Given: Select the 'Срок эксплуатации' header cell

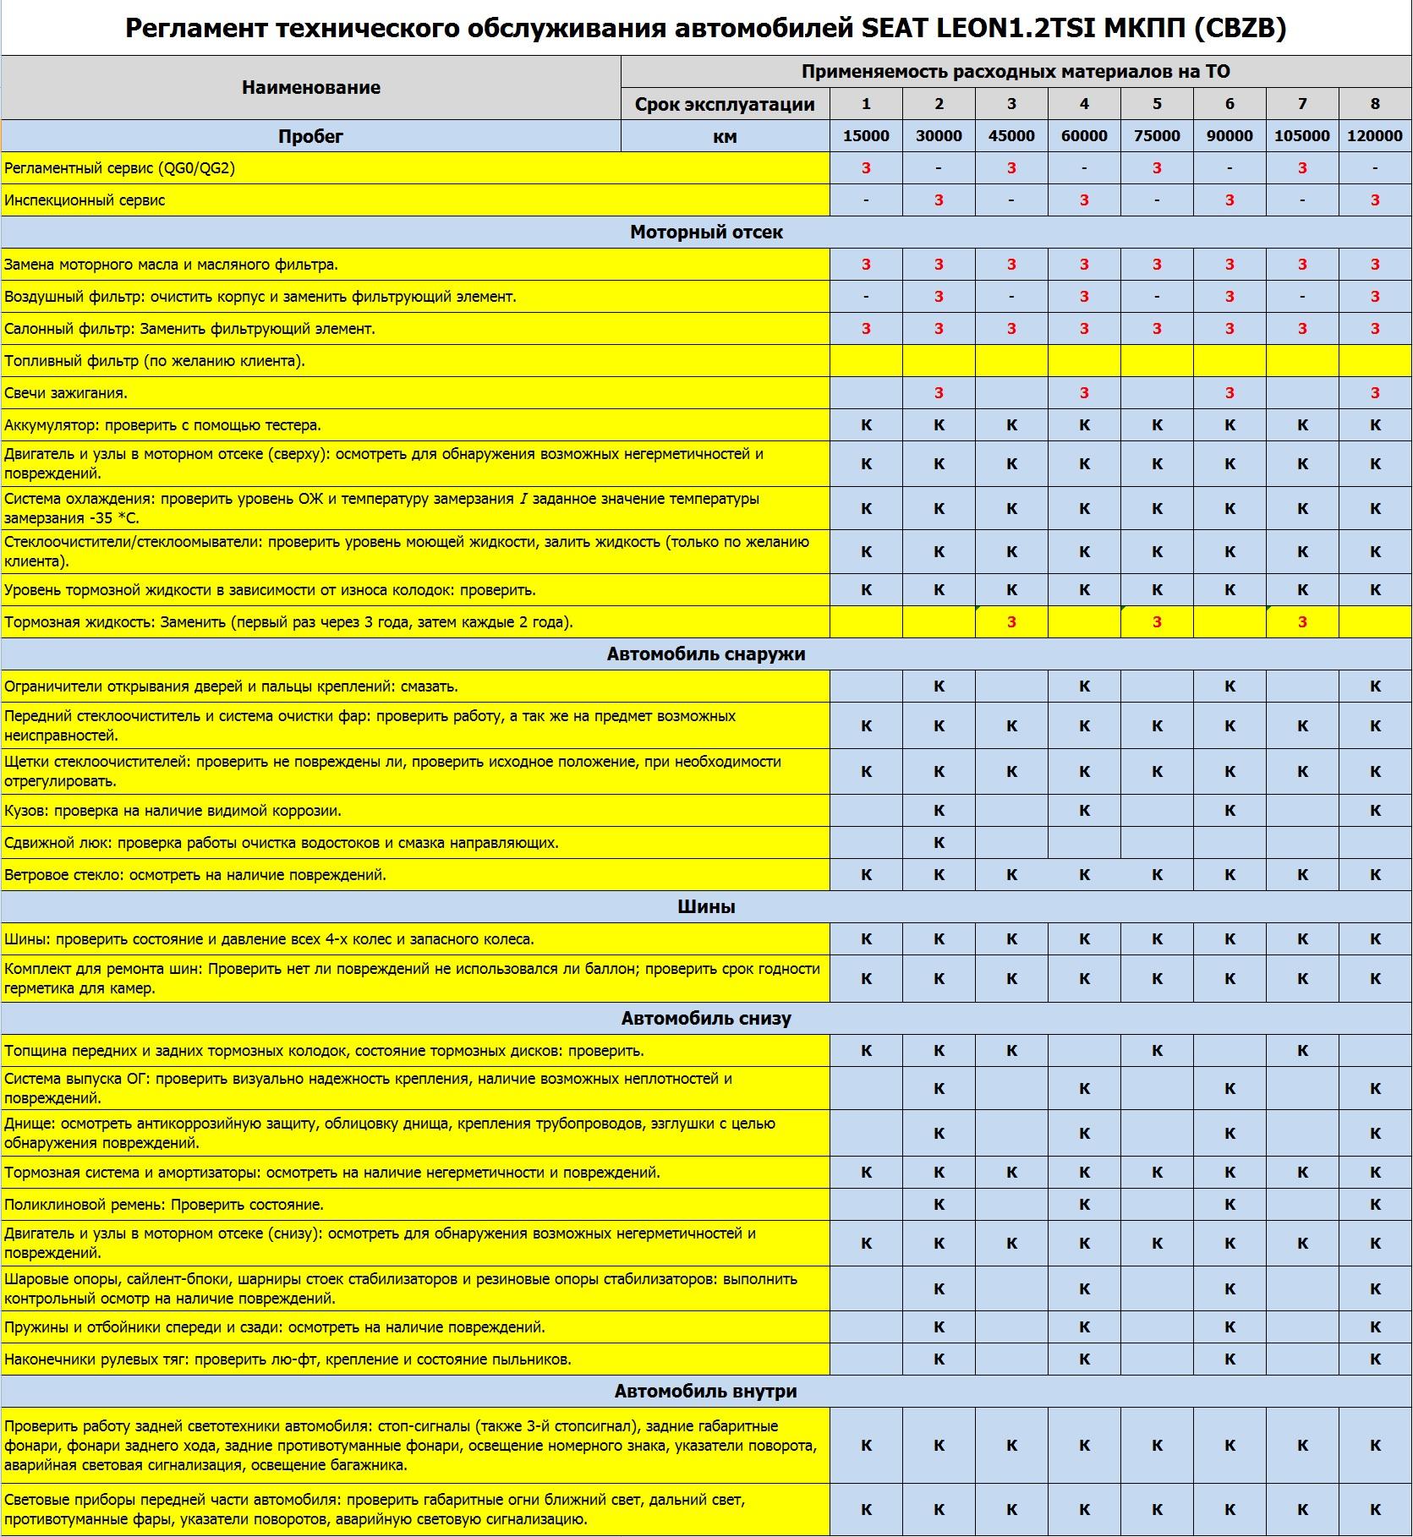Looking at the screenshot, I should pyautogui.click(x=726, y=104).
